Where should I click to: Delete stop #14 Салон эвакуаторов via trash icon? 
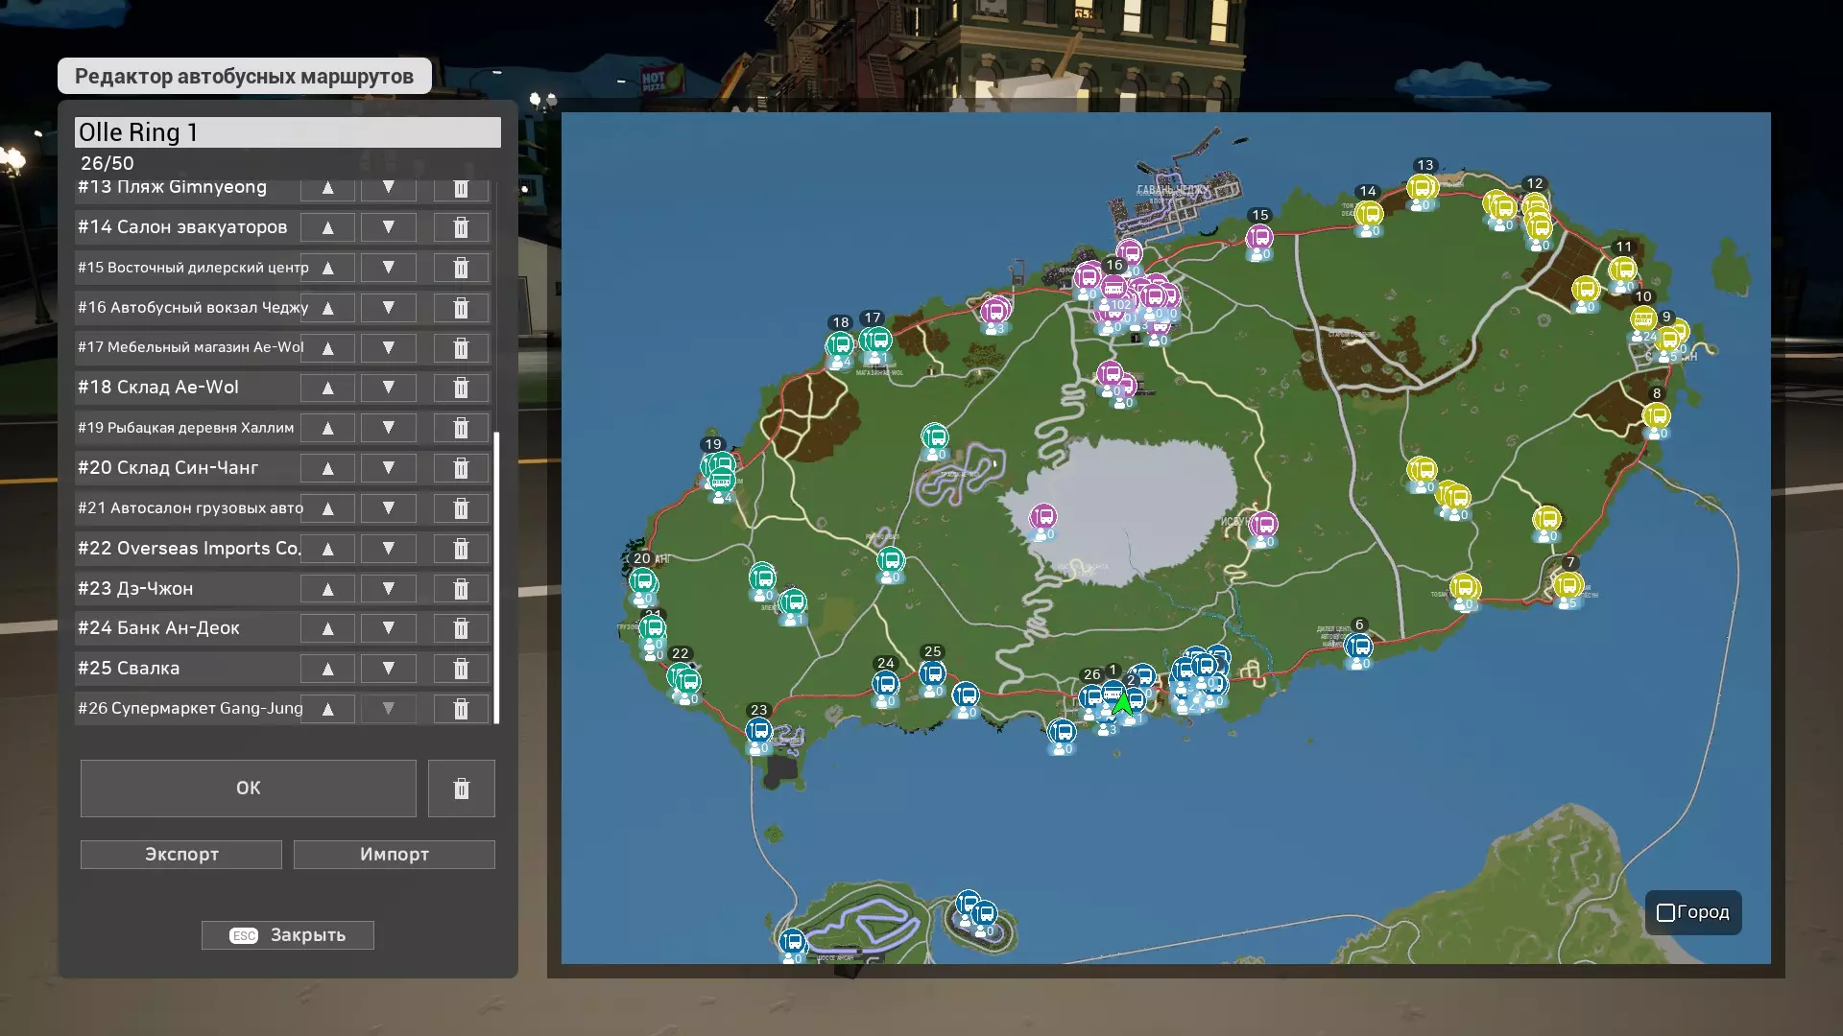tap(461, 227)
